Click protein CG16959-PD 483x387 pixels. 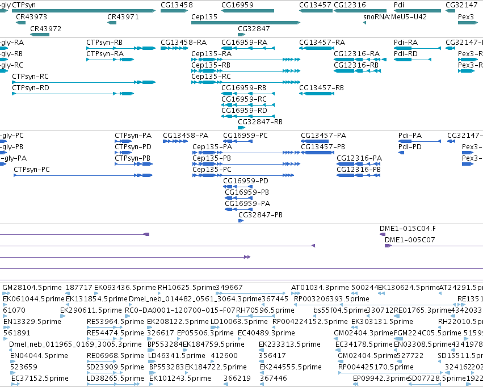pos(246,181)
